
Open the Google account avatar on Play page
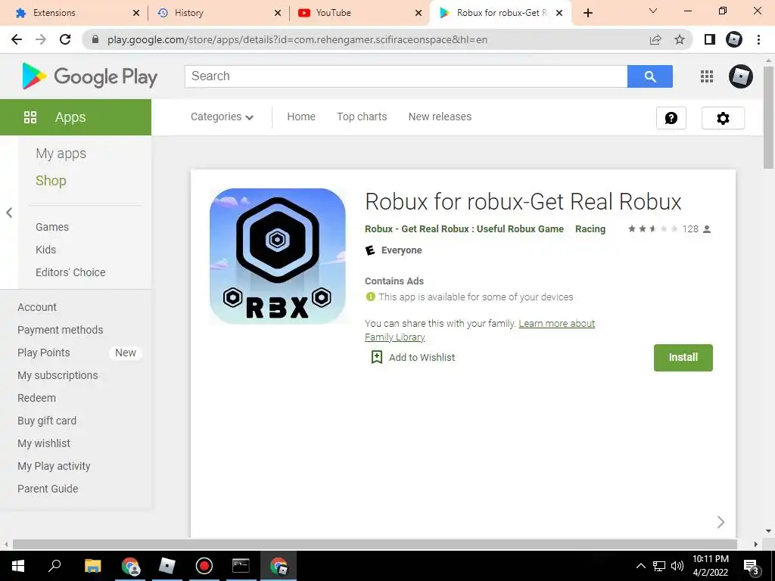[740, 76]
